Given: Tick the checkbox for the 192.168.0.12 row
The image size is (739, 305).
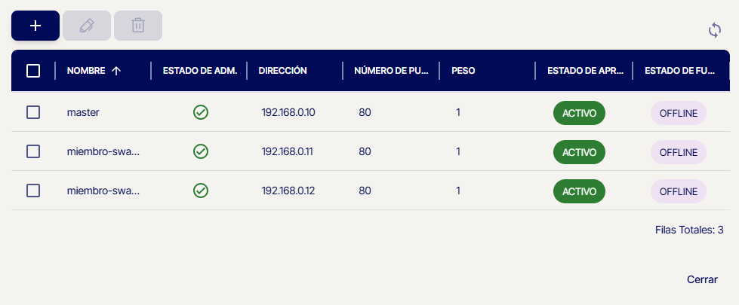Looking at the screenshot, I should [33, 191].
